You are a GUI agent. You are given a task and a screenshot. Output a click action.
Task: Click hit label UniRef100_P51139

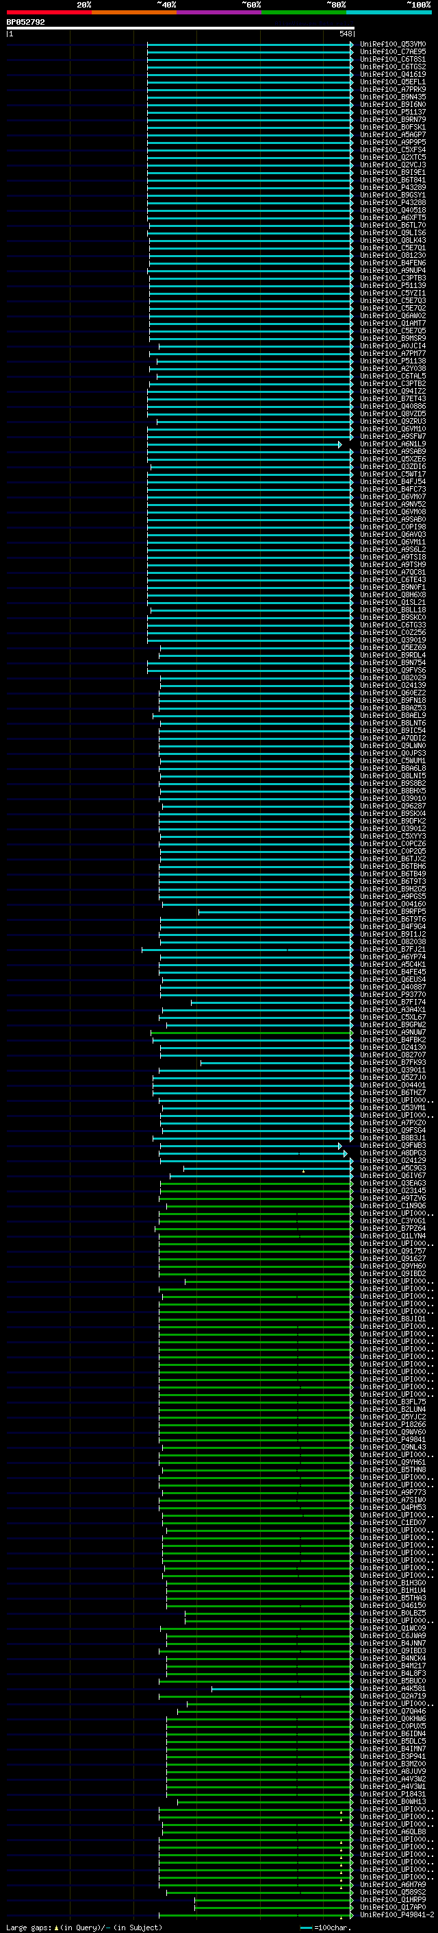392,286
